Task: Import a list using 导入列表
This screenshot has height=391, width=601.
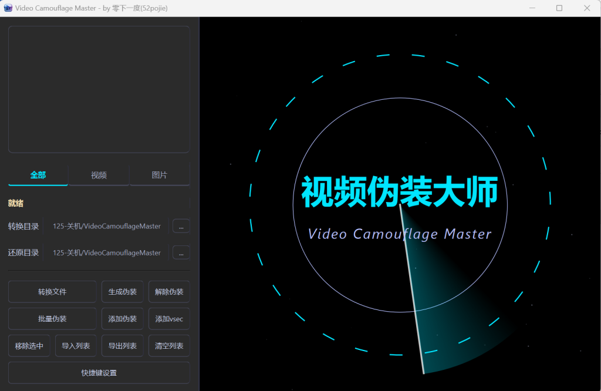Action: click(x=75, y=345)
